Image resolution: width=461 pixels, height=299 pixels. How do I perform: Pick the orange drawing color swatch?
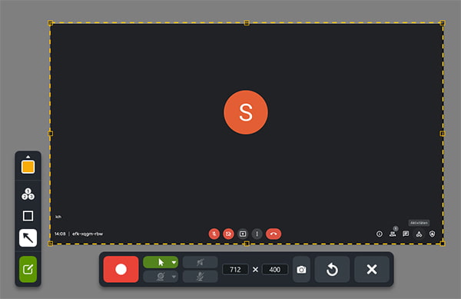[28, 167]
